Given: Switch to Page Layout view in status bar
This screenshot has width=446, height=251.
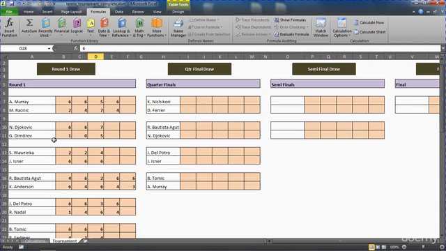Looking at the screenshot, I should click(x=378, y=247).
